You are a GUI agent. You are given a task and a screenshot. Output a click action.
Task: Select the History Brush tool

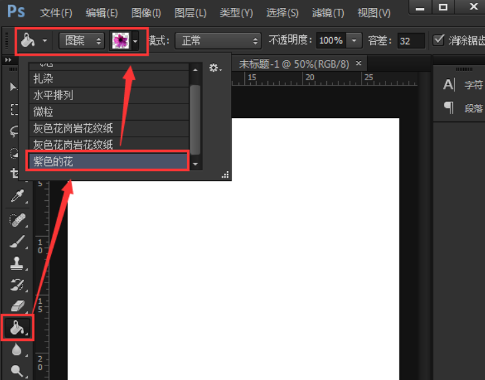[x=17, y=285]
